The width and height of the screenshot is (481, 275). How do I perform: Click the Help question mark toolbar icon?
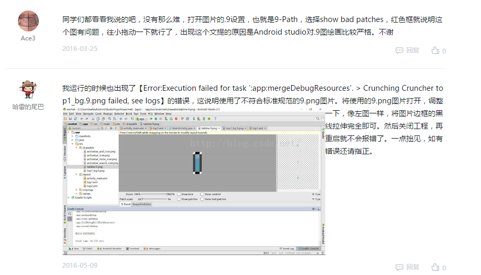pyautogui.click(x=216, y=119)
